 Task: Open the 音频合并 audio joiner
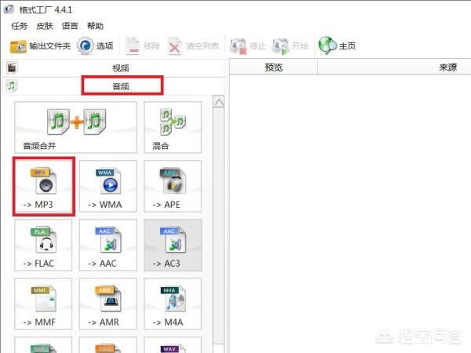[x=75, y=126]
